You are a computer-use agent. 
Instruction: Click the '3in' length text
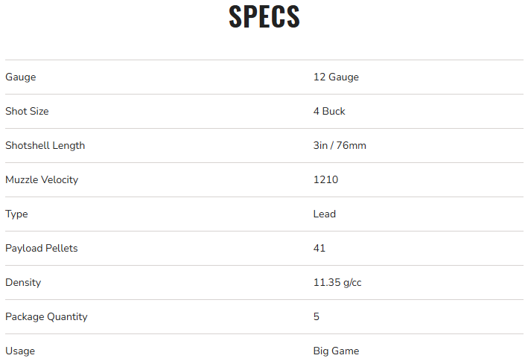pos(321,146)
